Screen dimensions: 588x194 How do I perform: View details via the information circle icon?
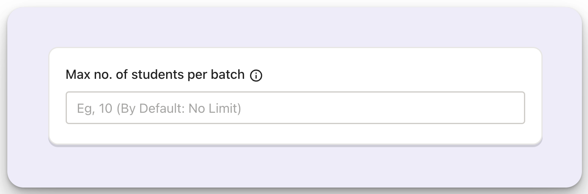pos(256,76)
